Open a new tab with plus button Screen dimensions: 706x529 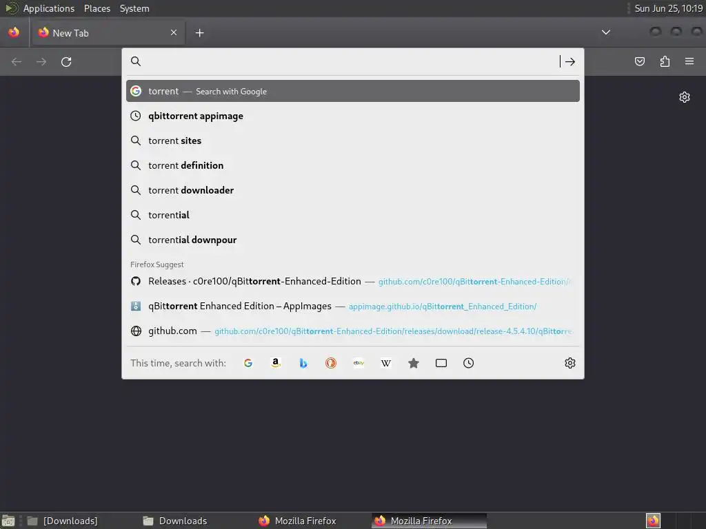[x=199, y=33]
